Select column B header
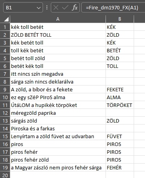 click(120, 19)
